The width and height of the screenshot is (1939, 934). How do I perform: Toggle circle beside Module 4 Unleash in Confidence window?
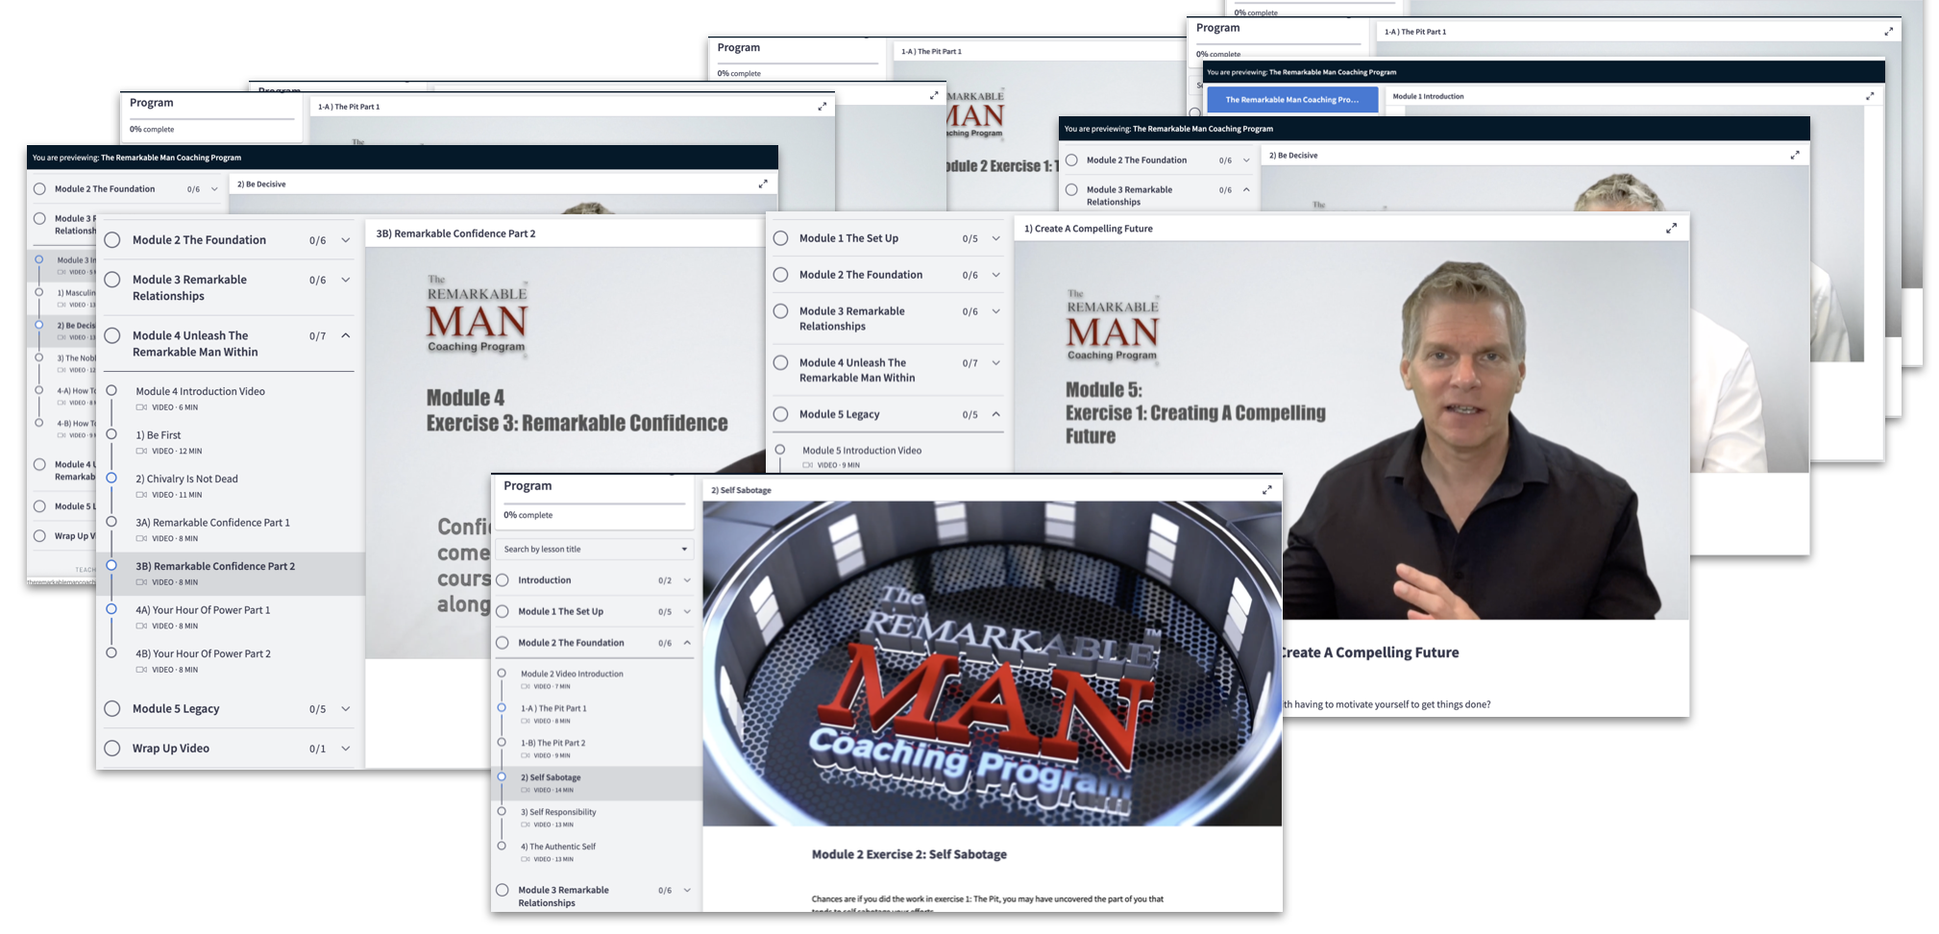pyautogui.click(x=112, y=335)
